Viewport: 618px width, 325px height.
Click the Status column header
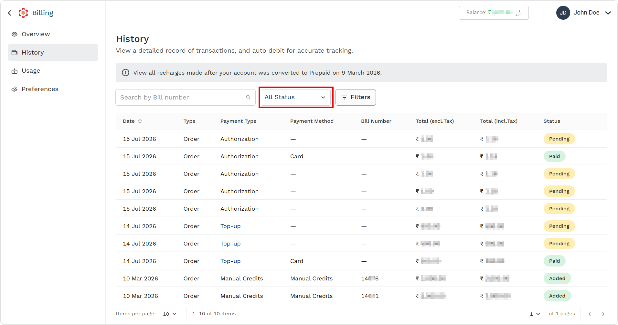tap(552, 121)
